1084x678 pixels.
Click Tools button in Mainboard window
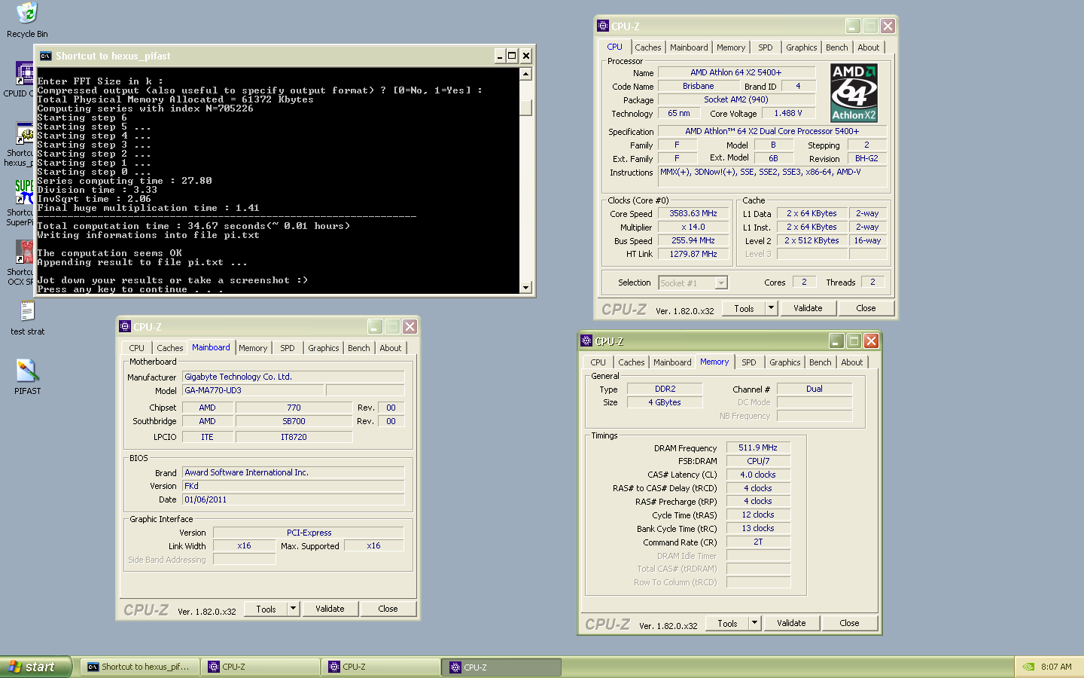pos(266,609)
